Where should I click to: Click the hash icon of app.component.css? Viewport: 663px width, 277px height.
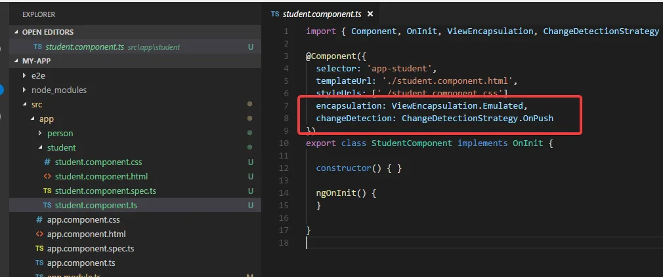pos(39,219)
